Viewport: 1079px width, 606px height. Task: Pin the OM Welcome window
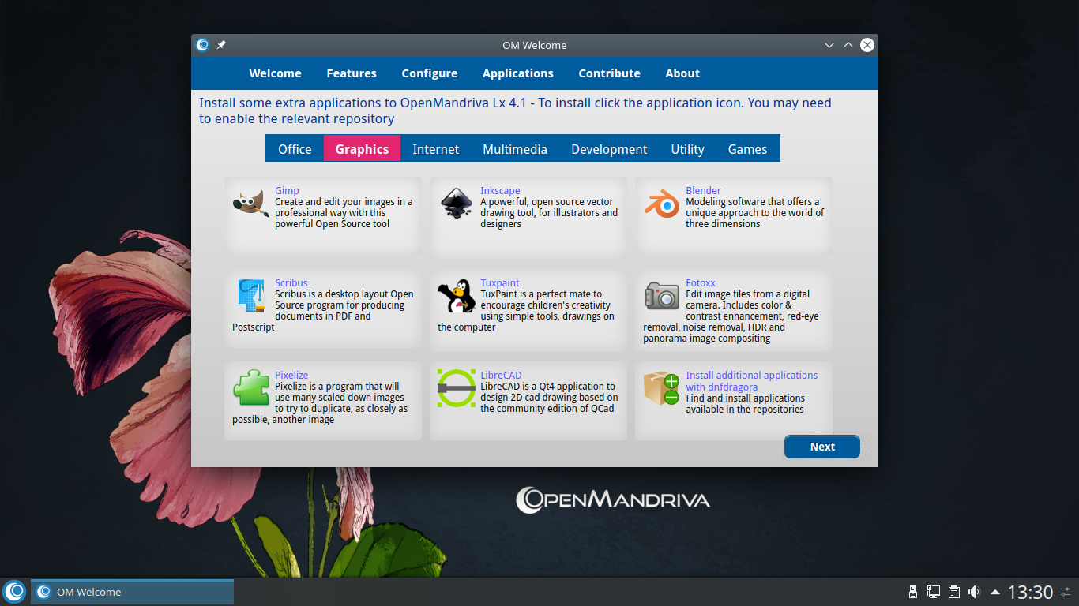(x=221, y=45)
